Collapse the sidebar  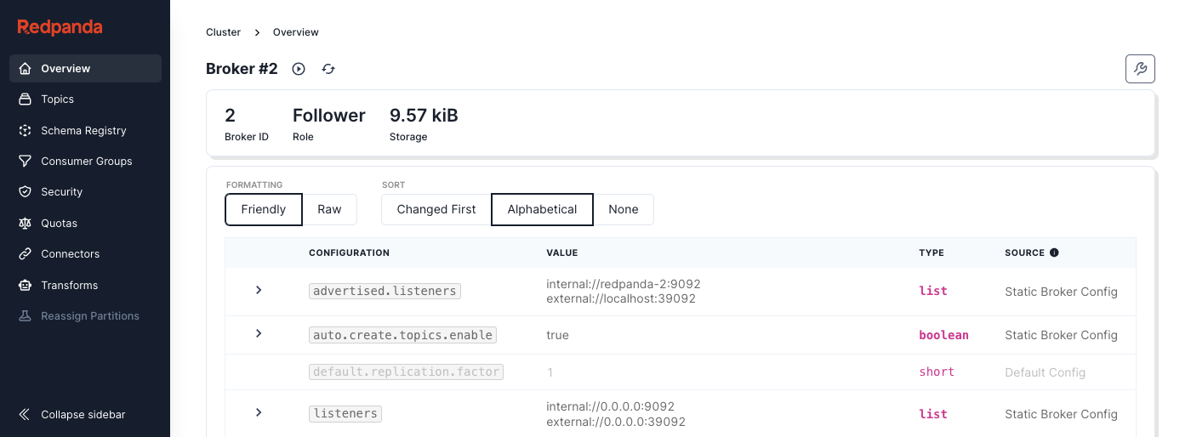click(x=83, y=415)
